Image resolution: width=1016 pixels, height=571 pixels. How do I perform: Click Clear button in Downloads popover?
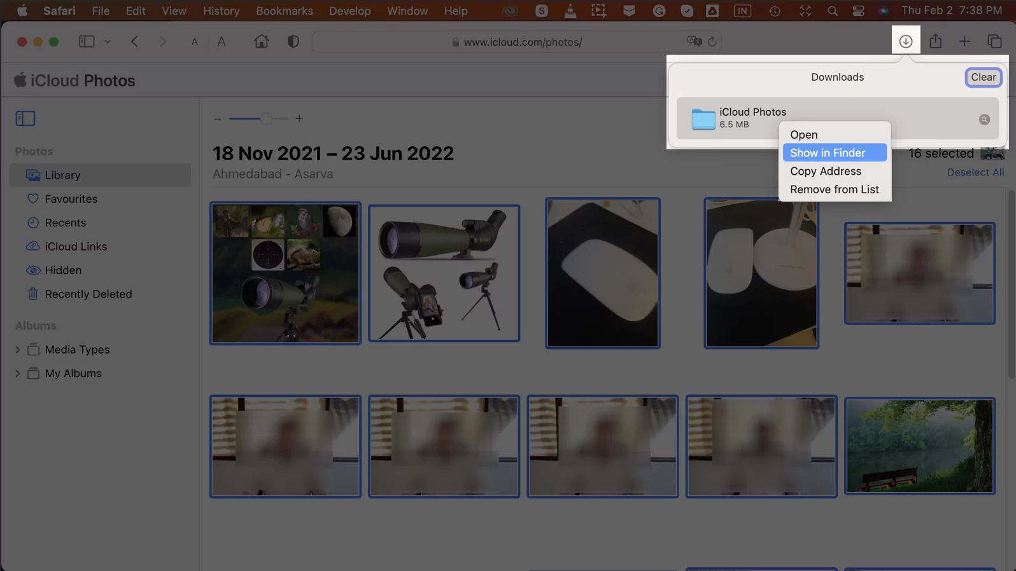pos(983,77)
